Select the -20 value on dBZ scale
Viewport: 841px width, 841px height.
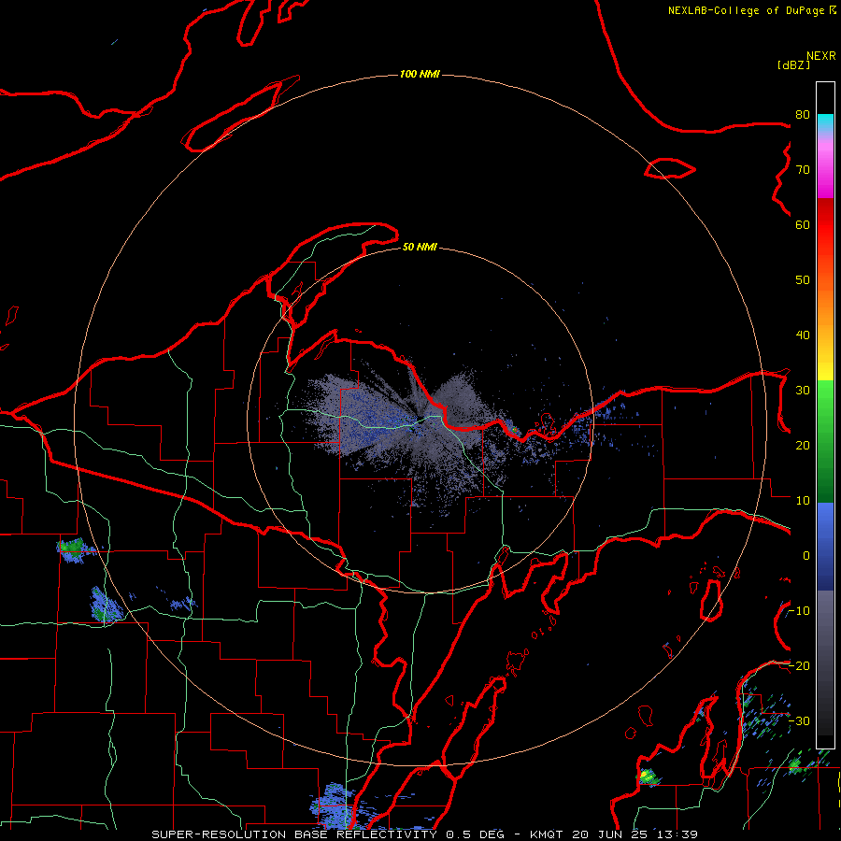tap(799, 665)
